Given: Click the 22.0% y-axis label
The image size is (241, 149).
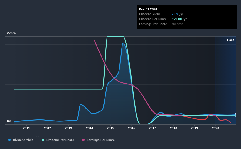Looking at the screenshot, I should (x=11, y=33).
